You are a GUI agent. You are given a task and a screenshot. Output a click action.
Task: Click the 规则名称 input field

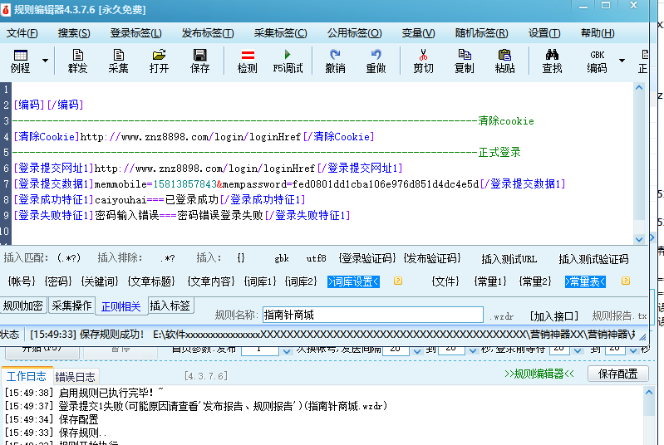(x=371, y=315)
